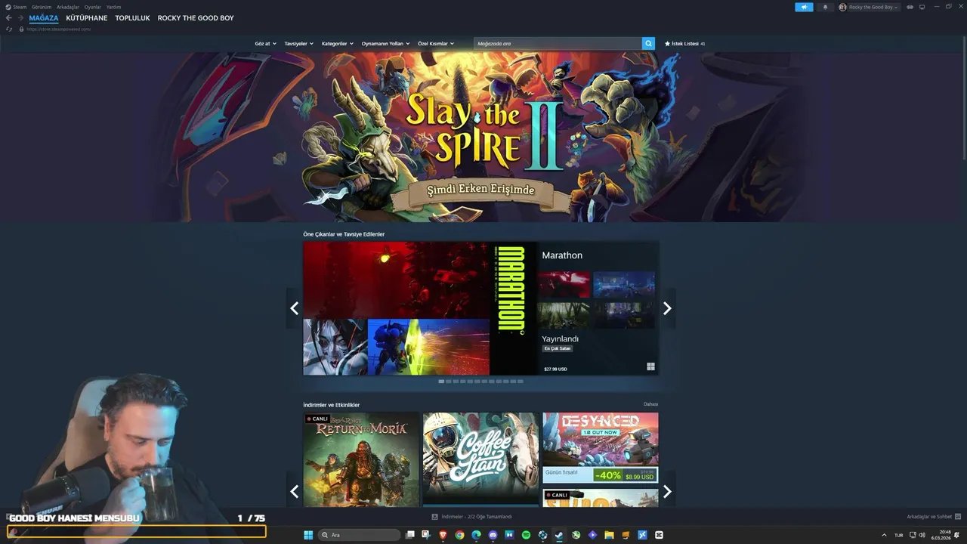Switch to the MAĞAZA tab
Screen dimensions: 967x544
[x=44, y=18]
